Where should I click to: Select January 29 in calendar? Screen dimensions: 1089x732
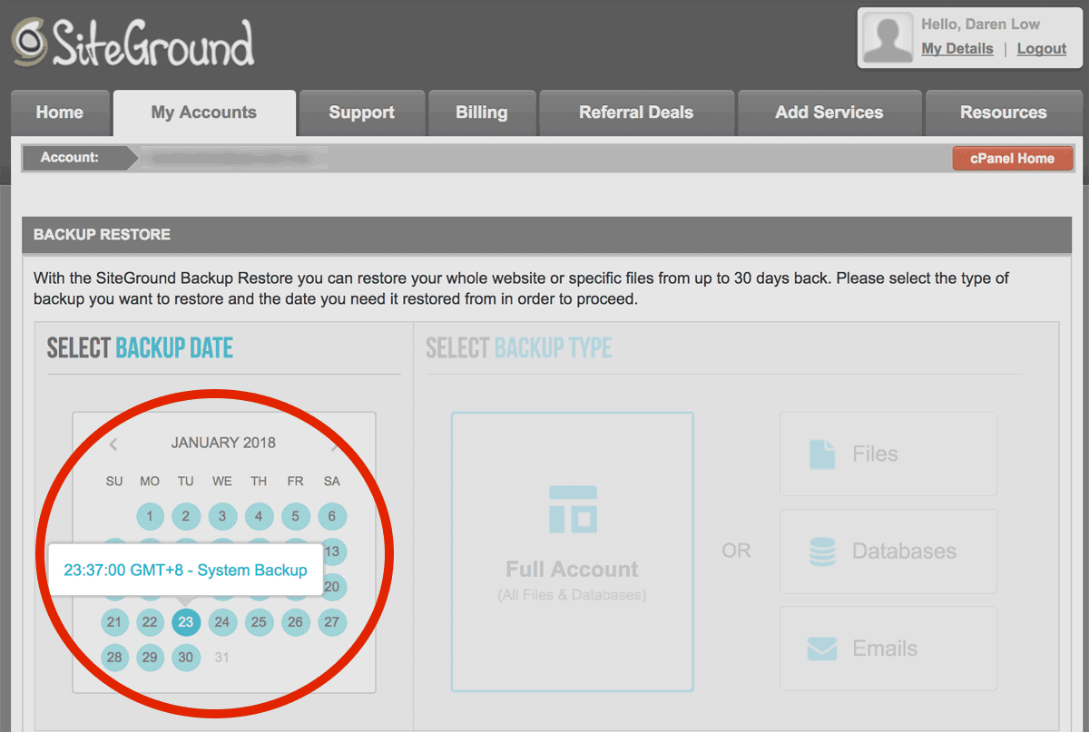pyautogui.click(x=150, y=658)
